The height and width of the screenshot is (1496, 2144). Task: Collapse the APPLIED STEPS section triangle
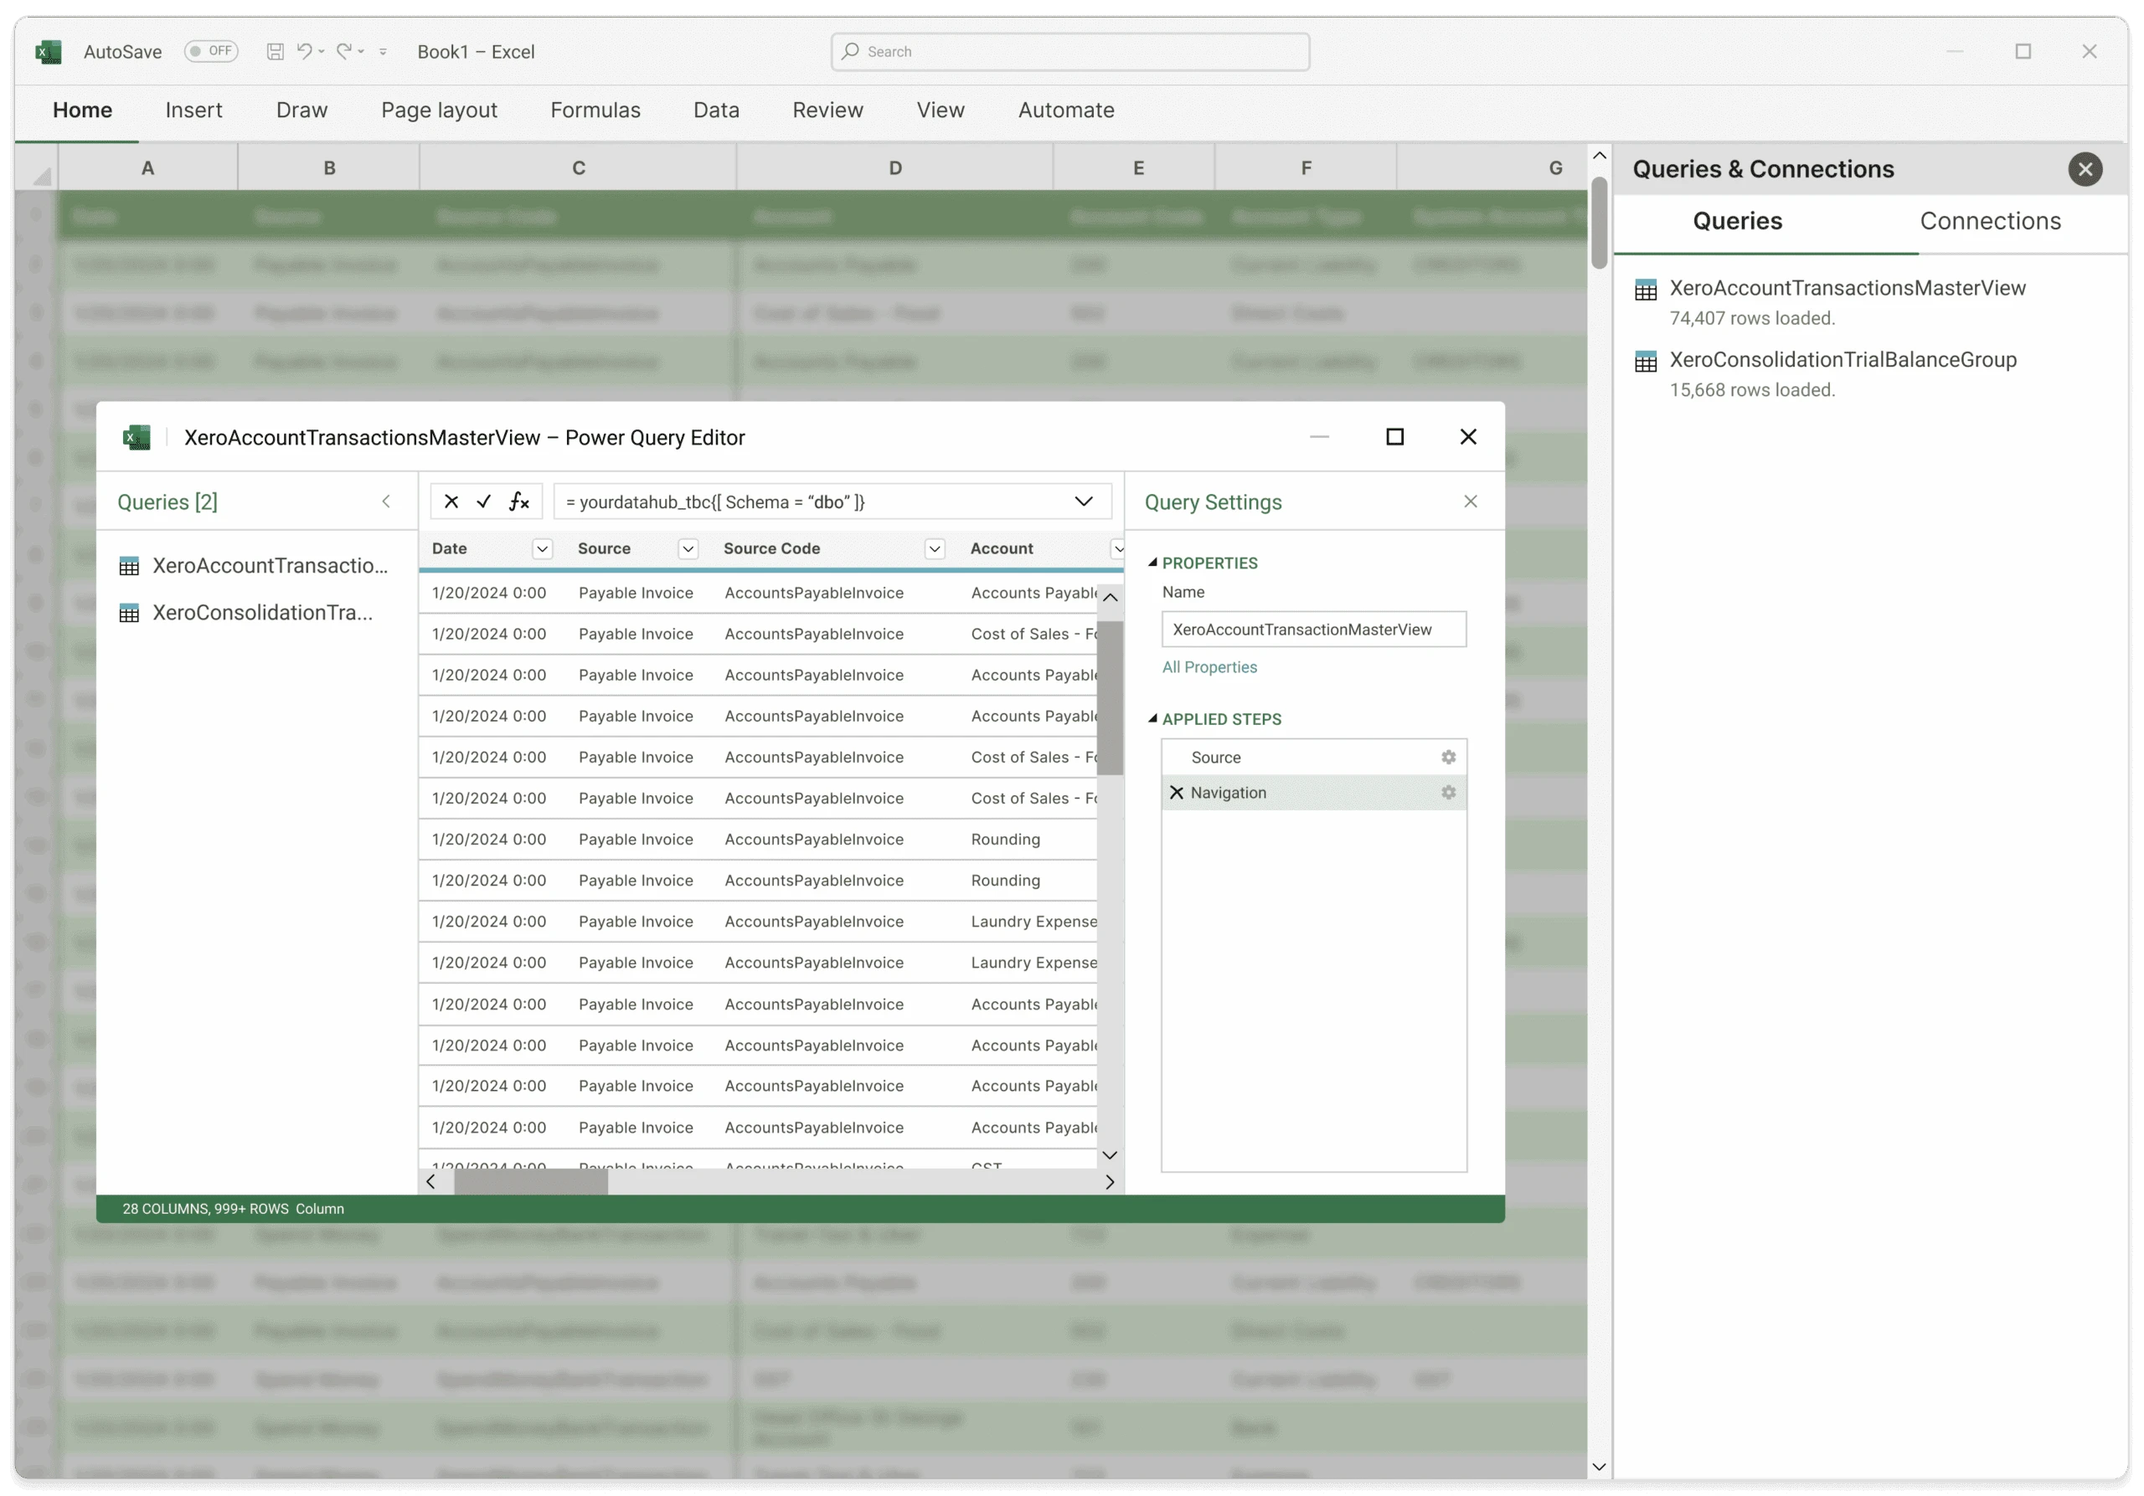[x=1152, y=718]
